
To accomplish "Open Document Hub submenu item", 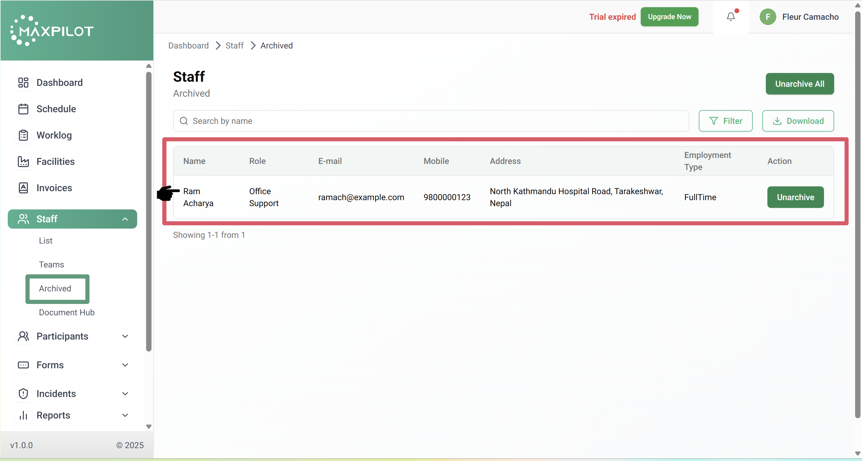I will (x=66, y=312).
